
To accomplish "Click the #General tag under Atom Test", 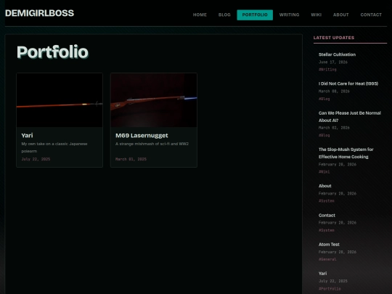I will tap(327, 259).
